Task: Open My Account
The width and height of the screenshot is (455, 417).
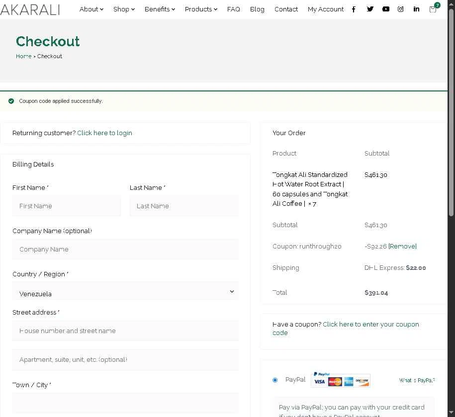Action: (325, 9)
